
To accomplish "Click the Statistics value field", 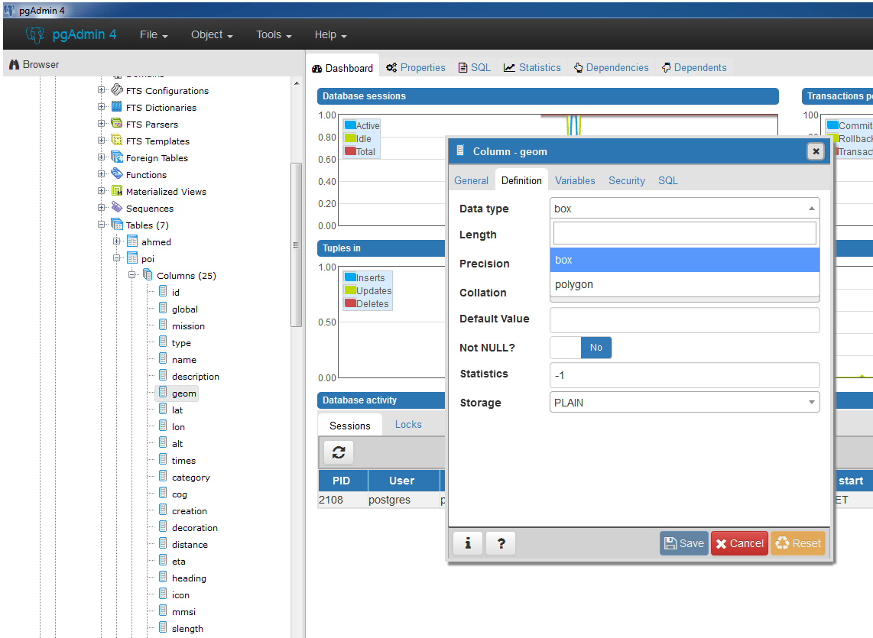I will [684, 375].
